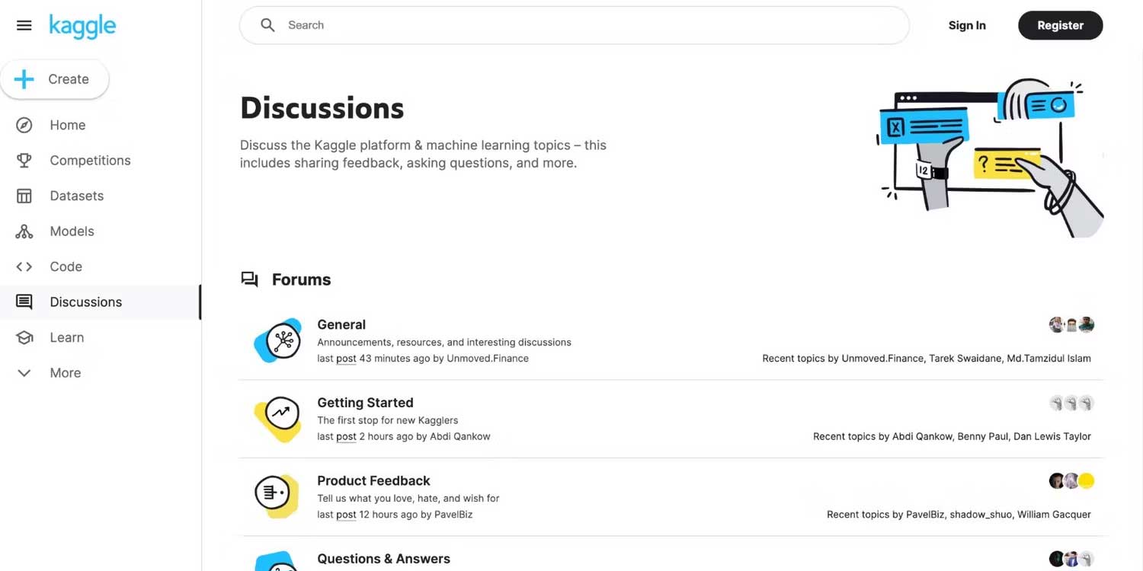Select the Competitions trophy icon

(24, 160)
